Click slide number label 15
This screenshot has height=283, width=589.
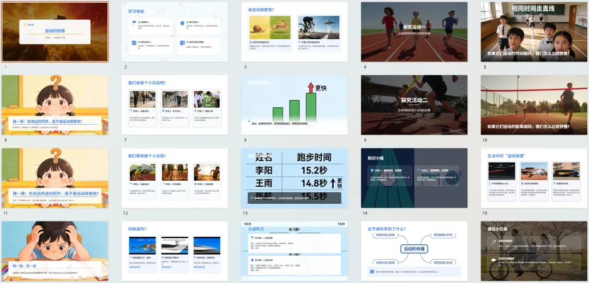[x=485, y=213]
